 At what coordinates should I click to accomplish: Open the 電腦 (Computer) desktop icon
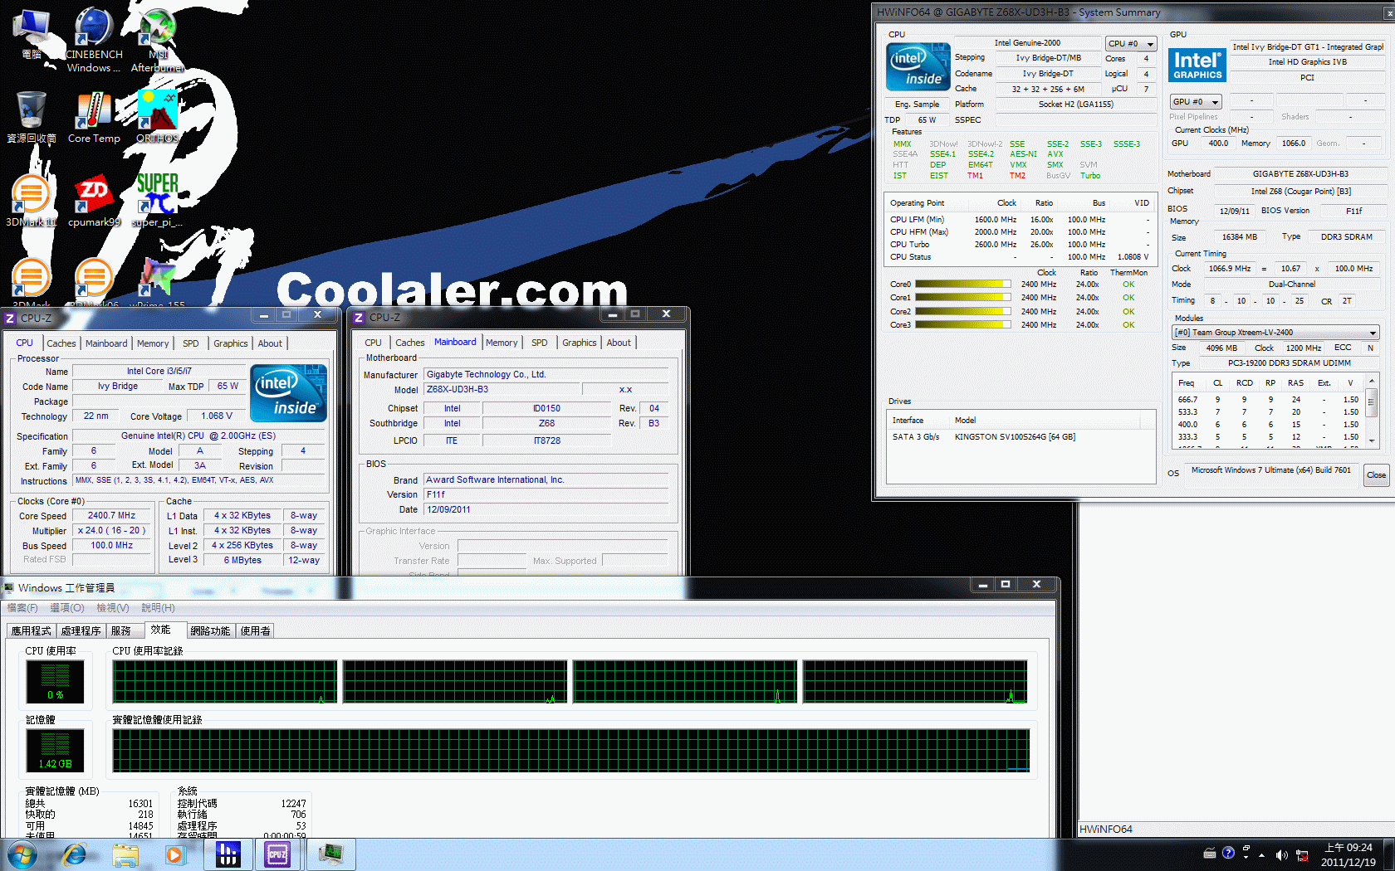32,33
